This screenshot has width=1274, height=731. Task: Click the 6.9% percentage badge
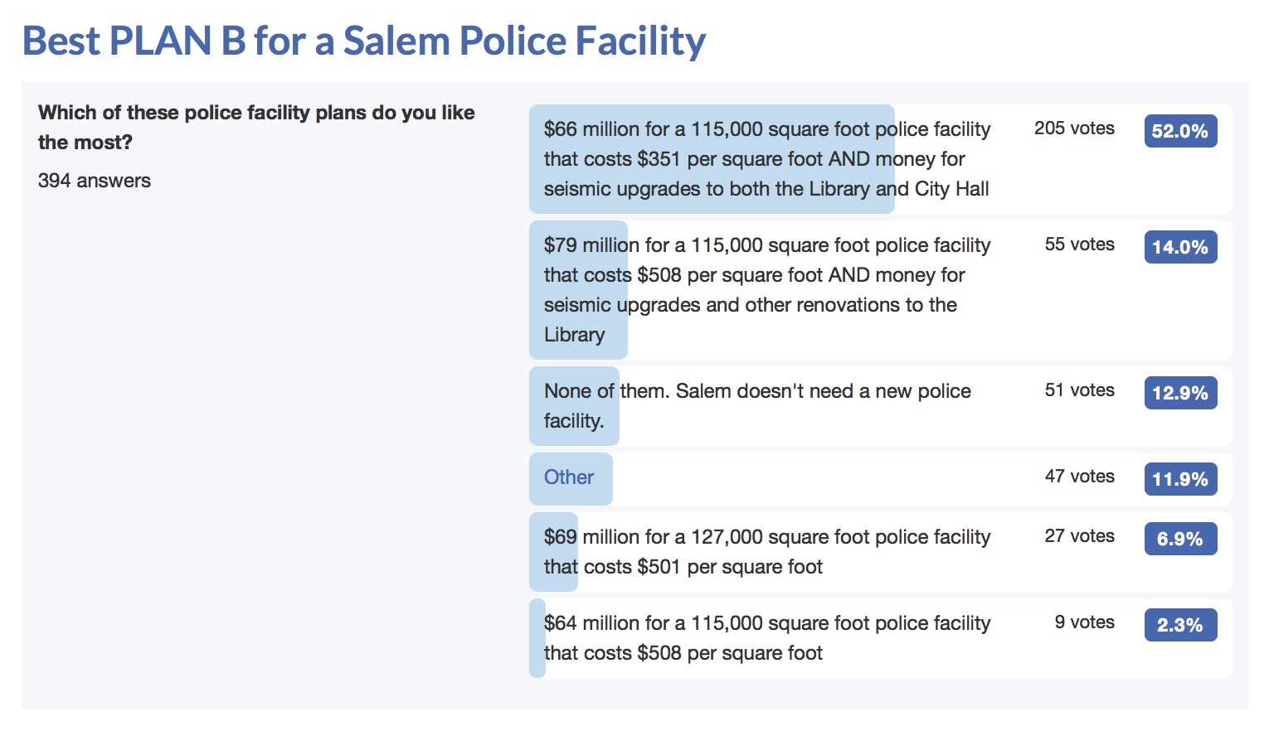coord(1180,539)
